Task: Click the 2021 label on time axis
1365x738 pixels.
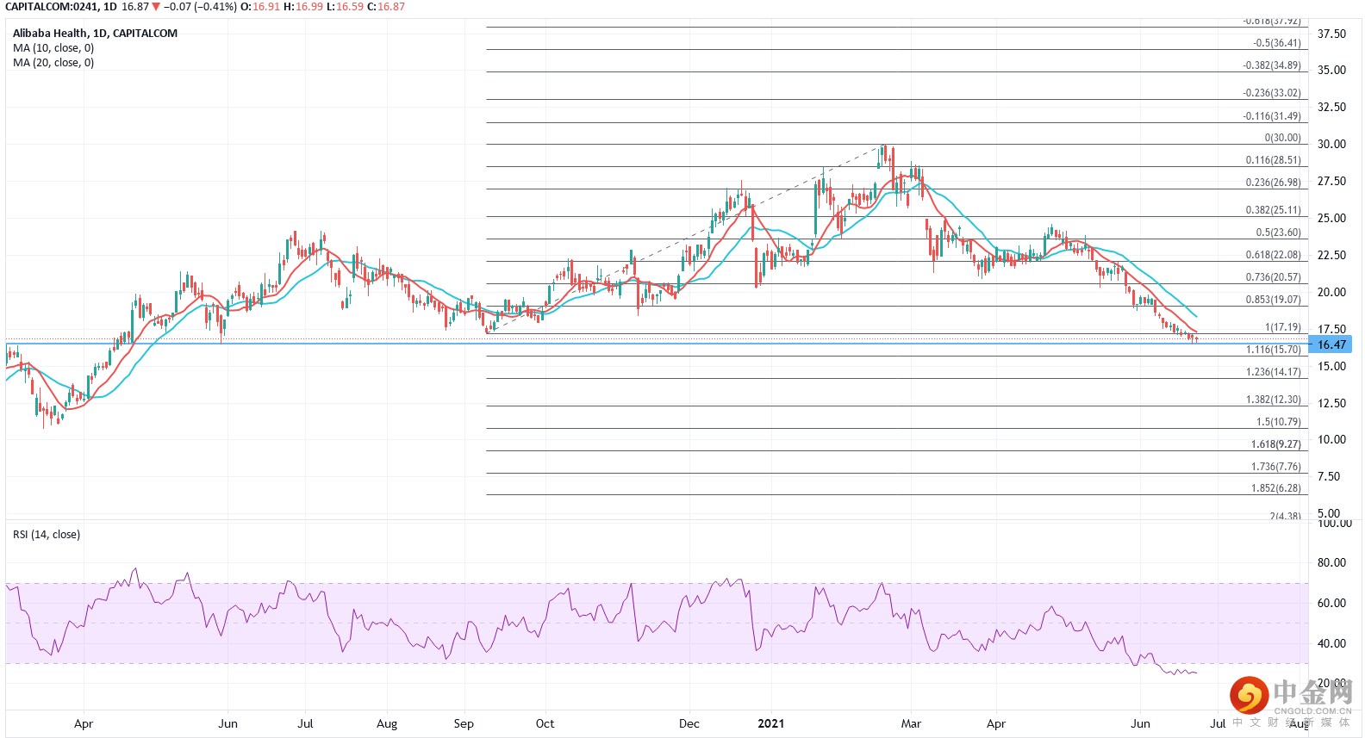Action: coord(771,724)
